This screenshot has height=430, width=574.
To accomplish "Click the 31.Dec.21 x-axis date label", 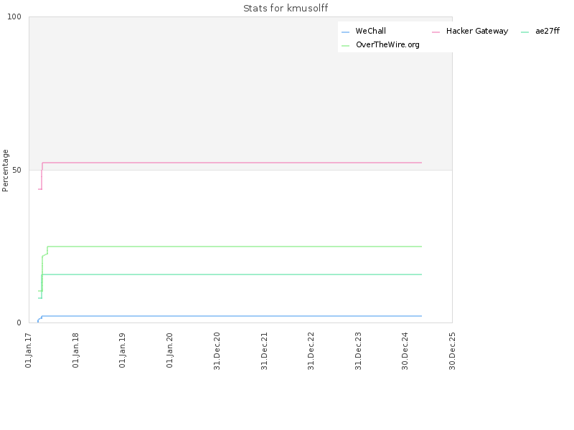I will pos(264,351).
